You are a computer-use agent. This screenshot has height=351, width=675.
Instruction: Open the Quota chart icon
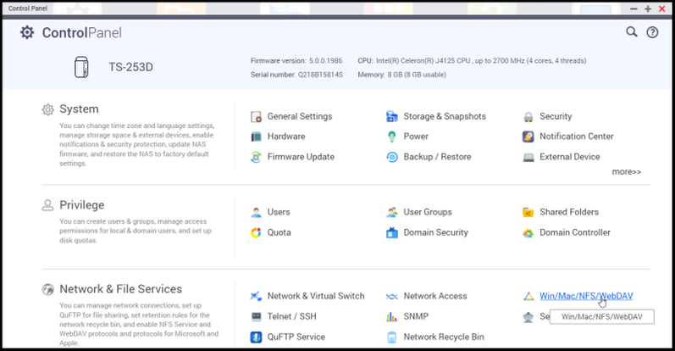tap(256, 233)
